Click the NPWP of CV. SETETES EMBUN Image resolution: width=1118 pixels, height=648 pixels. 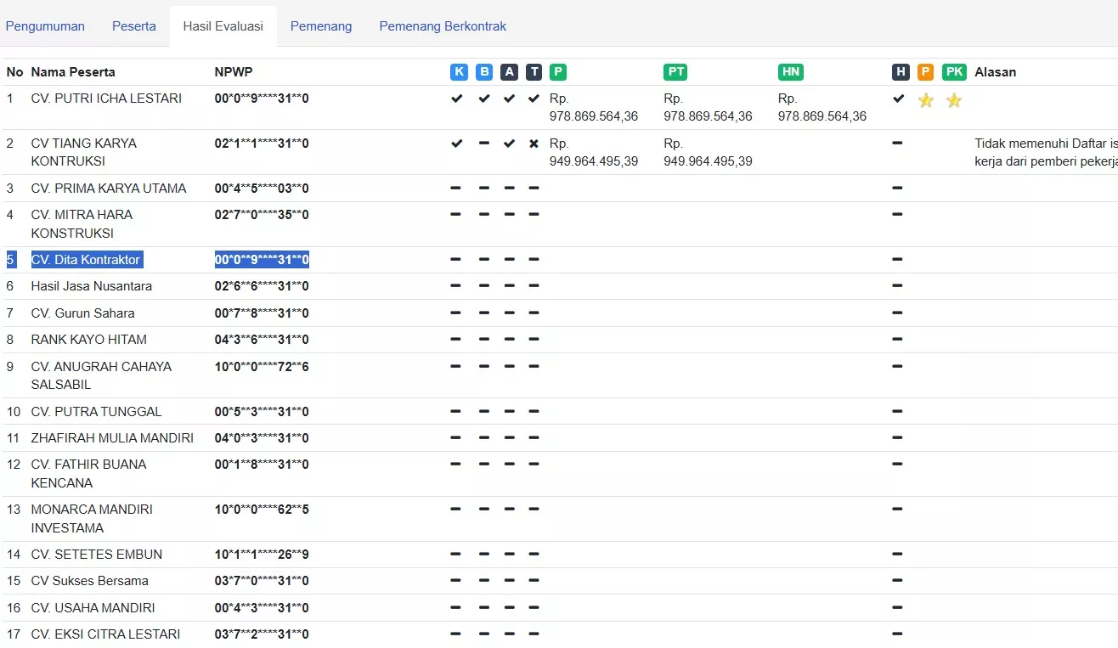[262, 555]
